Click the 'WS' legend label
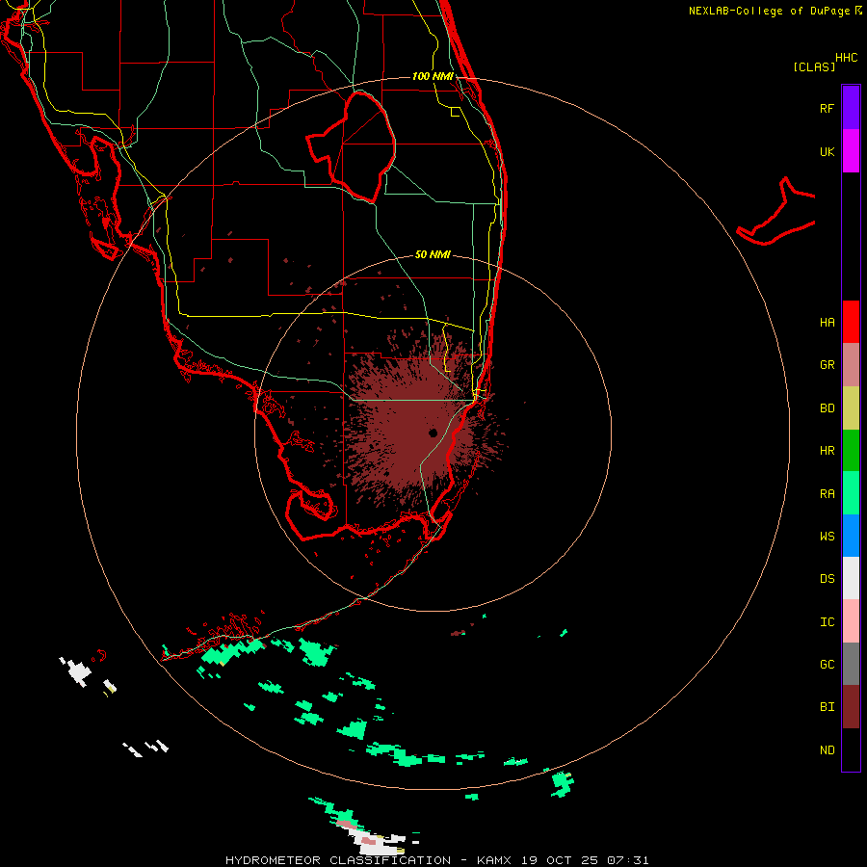This screenshot has width=867, height=867. tap(827, 537)
